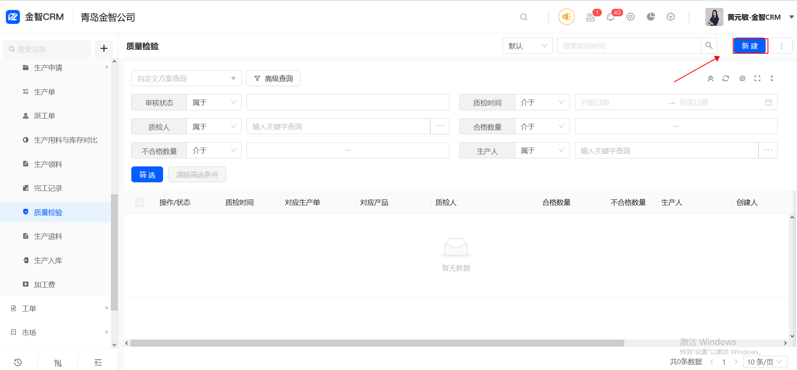Go to previous page arrow in pagination
Image resolution: width=797 pixels, height=370 pixels.
click(712, 362)
